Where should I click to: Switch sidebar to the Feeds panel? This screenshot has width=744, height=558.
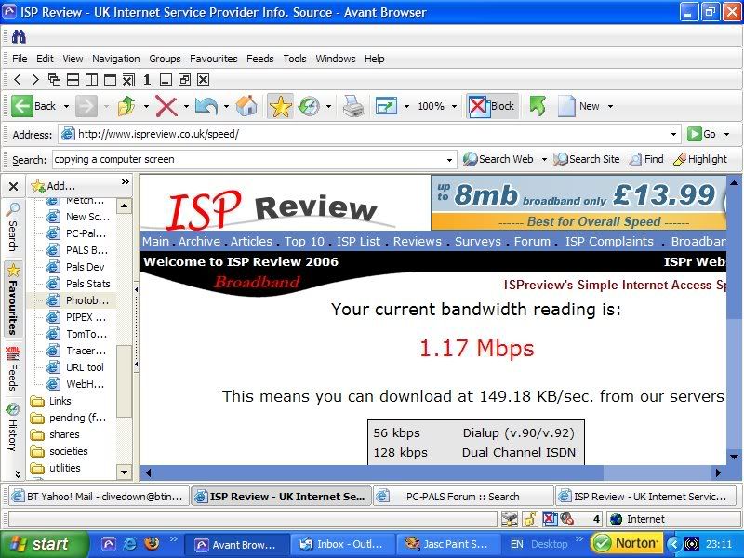[13, 369]
